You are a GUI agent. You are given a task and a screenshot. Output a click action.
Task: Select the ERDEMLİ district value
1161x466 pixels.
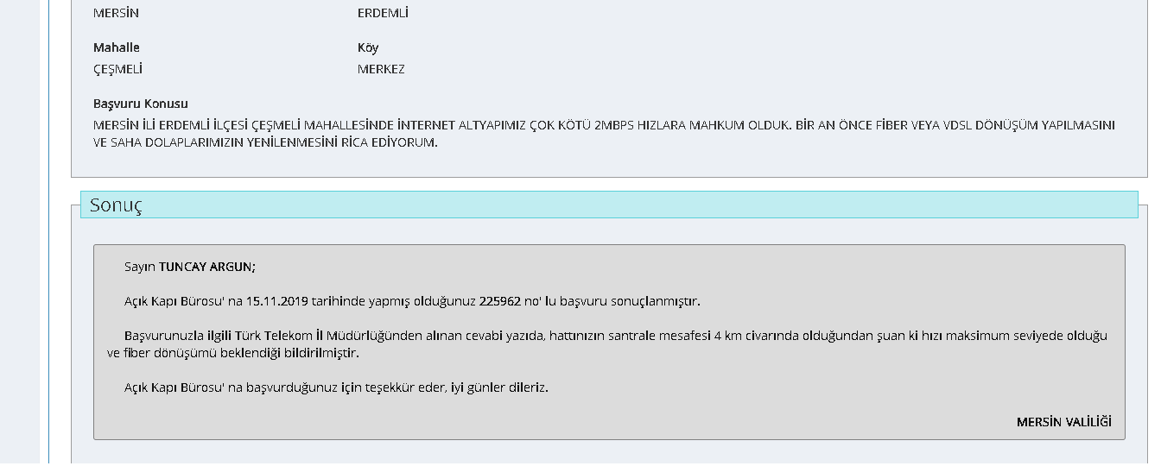(x=383, y=14)
